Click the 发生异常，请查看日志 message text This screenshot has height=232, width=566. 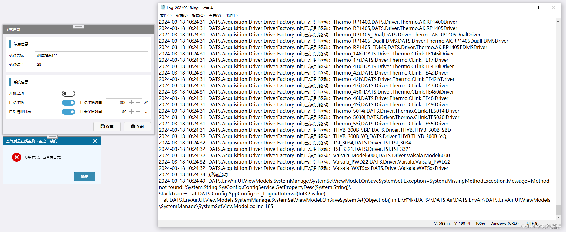42,157
